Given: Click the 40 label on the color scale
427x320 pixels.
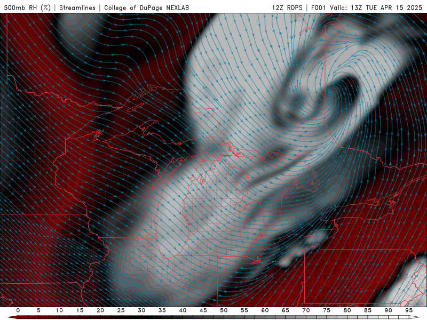Looking at the screenshot, I should pyautogui.click(x=183, y=310).
